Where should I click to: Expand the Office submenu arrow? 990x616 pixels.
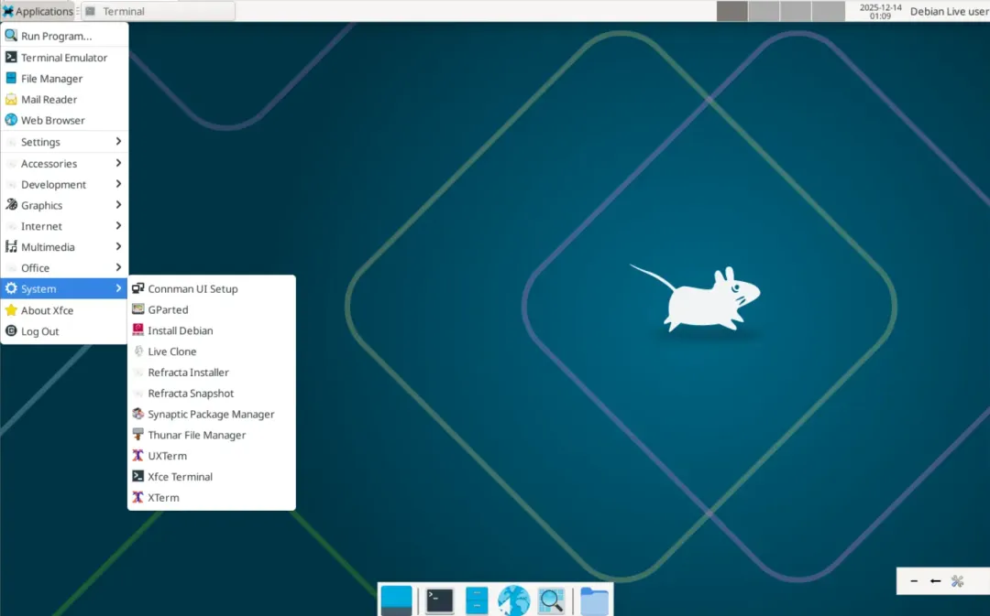point(118,267)
